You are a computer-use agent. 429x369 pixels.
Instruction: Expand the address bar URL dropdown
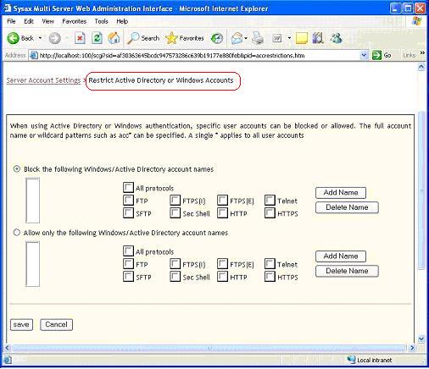point(364,55)
